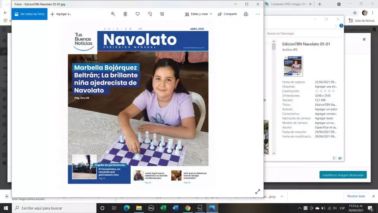Screen dimensions: 378x213
Task: Bookmark page with the star icon in Chrome
Action: tap(355, 13)
